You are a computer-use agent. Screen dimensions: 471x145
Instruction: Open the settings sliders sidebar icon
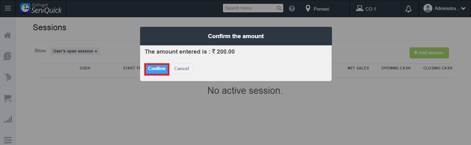[x=8, y=140]
